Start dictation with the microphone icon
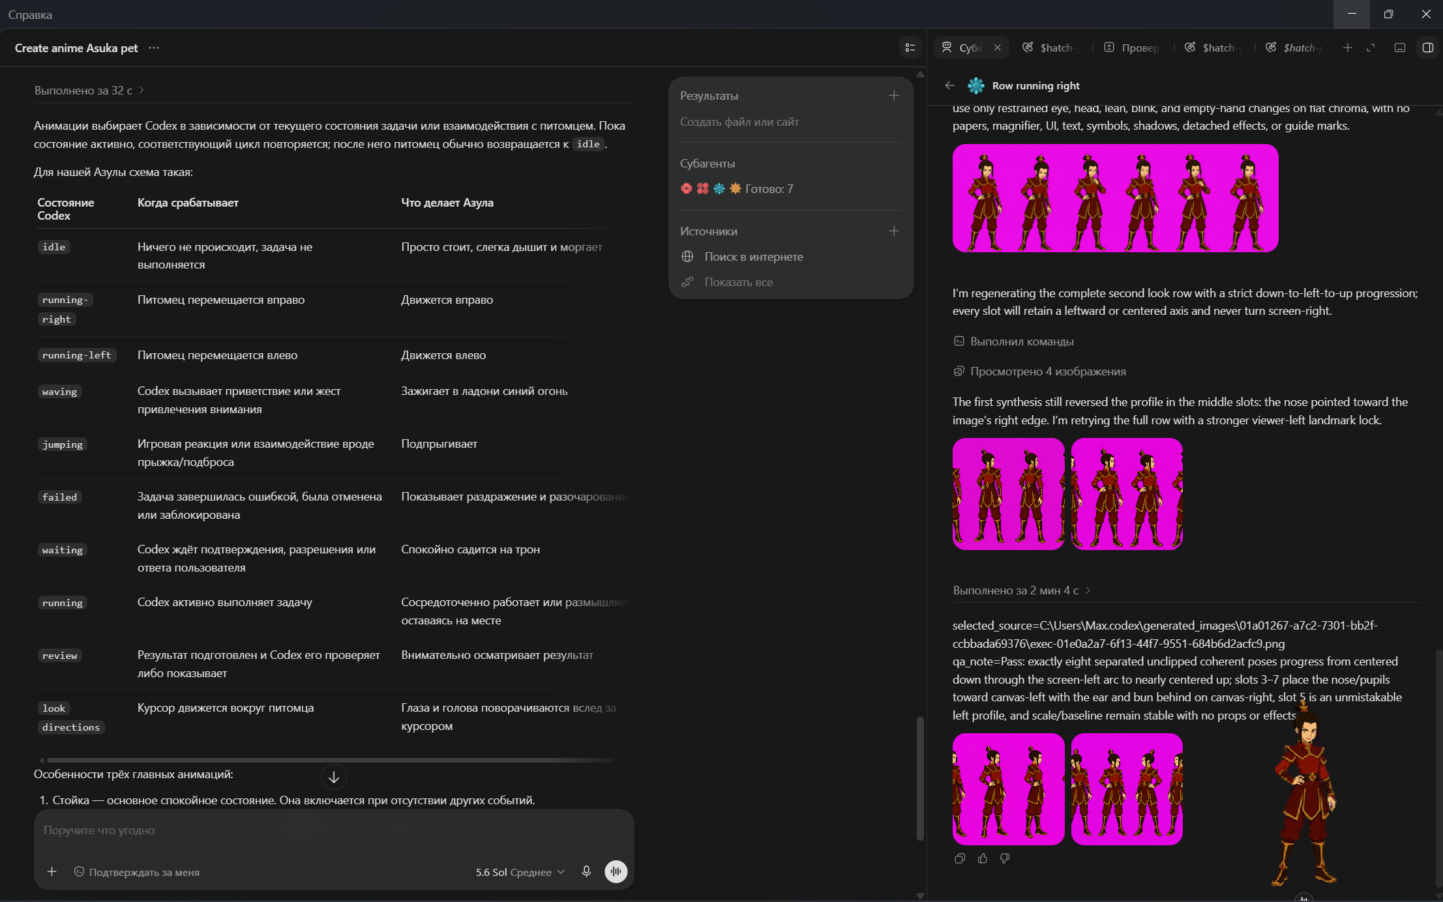This screenshot has width=1443, height=902. [x=586, y=871]
